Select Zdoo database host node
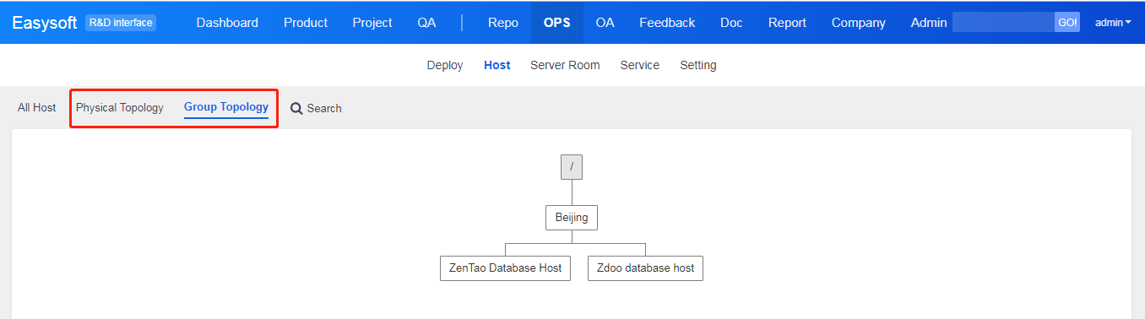1145x319 pixels. 645,268
